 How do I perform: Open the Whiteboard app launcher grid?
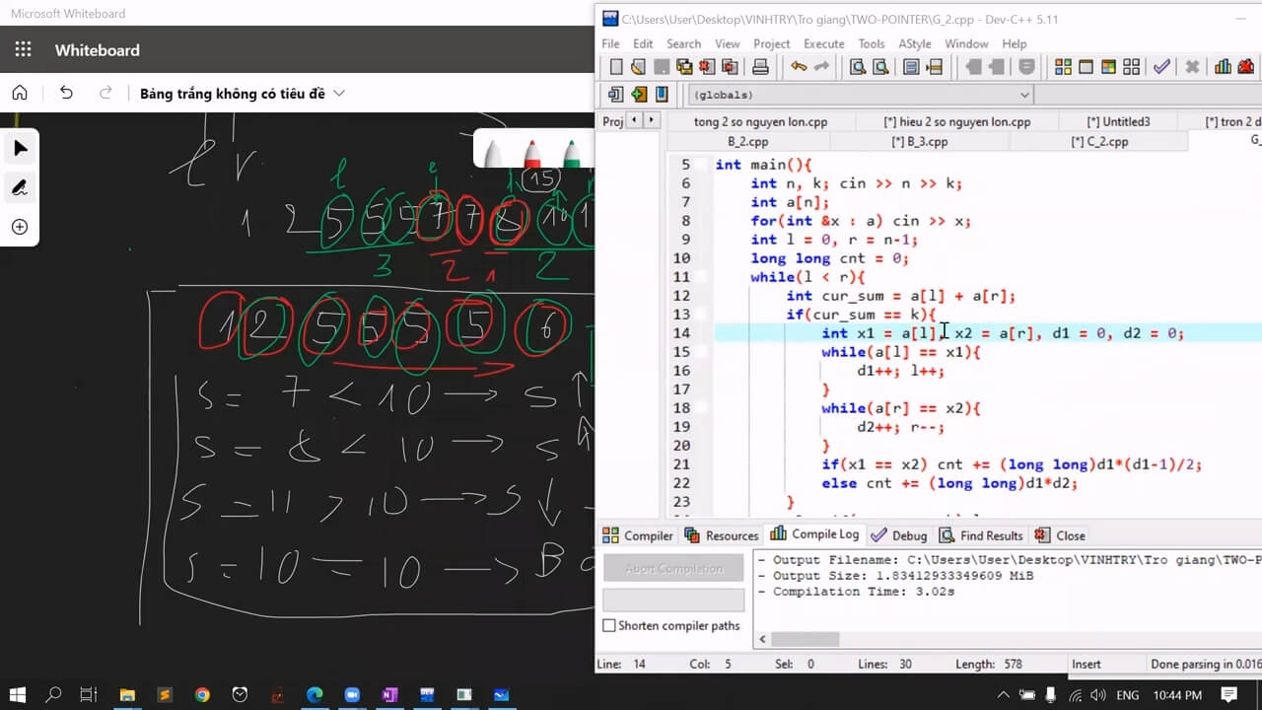coord(24,50)
